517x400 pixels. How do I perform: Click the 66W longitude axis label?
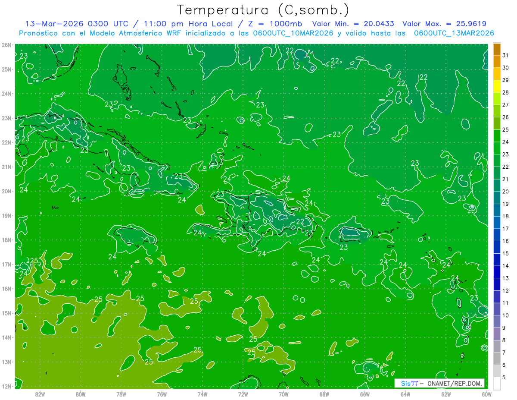pos(365,394)
